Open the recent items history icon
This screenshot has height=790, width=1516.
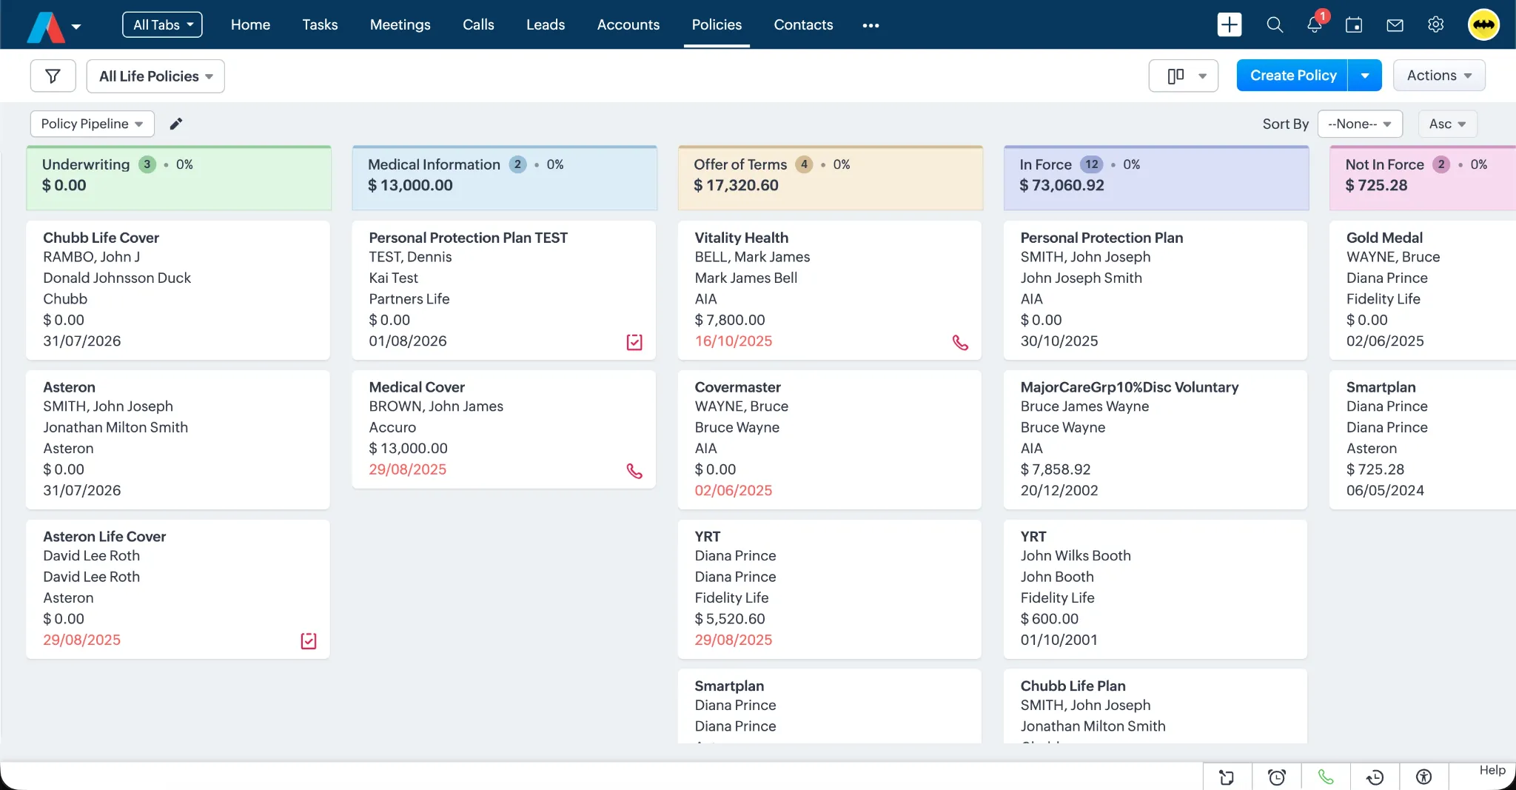click(1375, 777)
